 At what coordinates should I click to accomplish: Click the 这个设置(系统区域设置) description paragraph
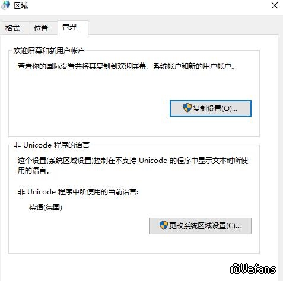[x=133, y=165]
